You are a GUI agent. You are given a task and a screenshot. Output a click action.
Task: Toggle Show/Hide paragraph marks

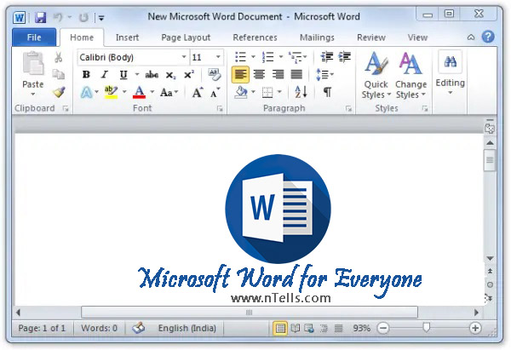pyautogui.click(x=327, y=92)
